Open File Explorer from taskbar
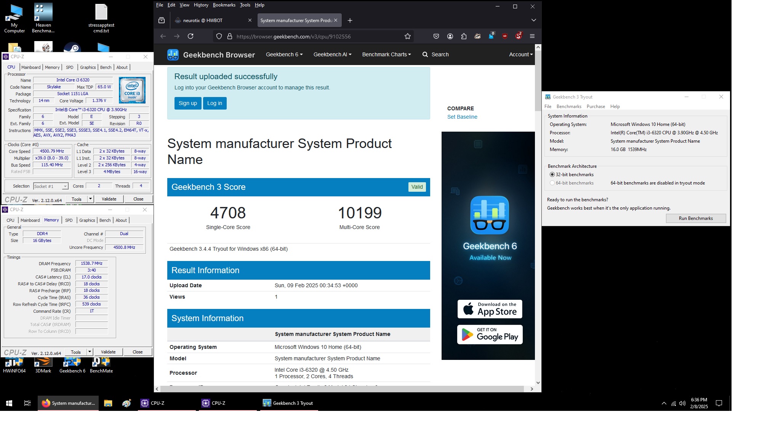This screenshot has width=762, height=428. click(108, 403)
